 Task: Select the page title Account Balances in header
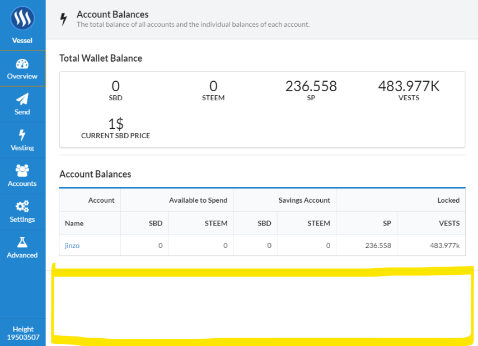113,15
